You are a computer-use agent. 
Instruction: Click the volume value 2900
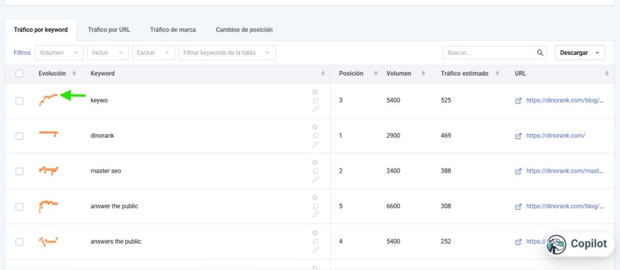394,135
